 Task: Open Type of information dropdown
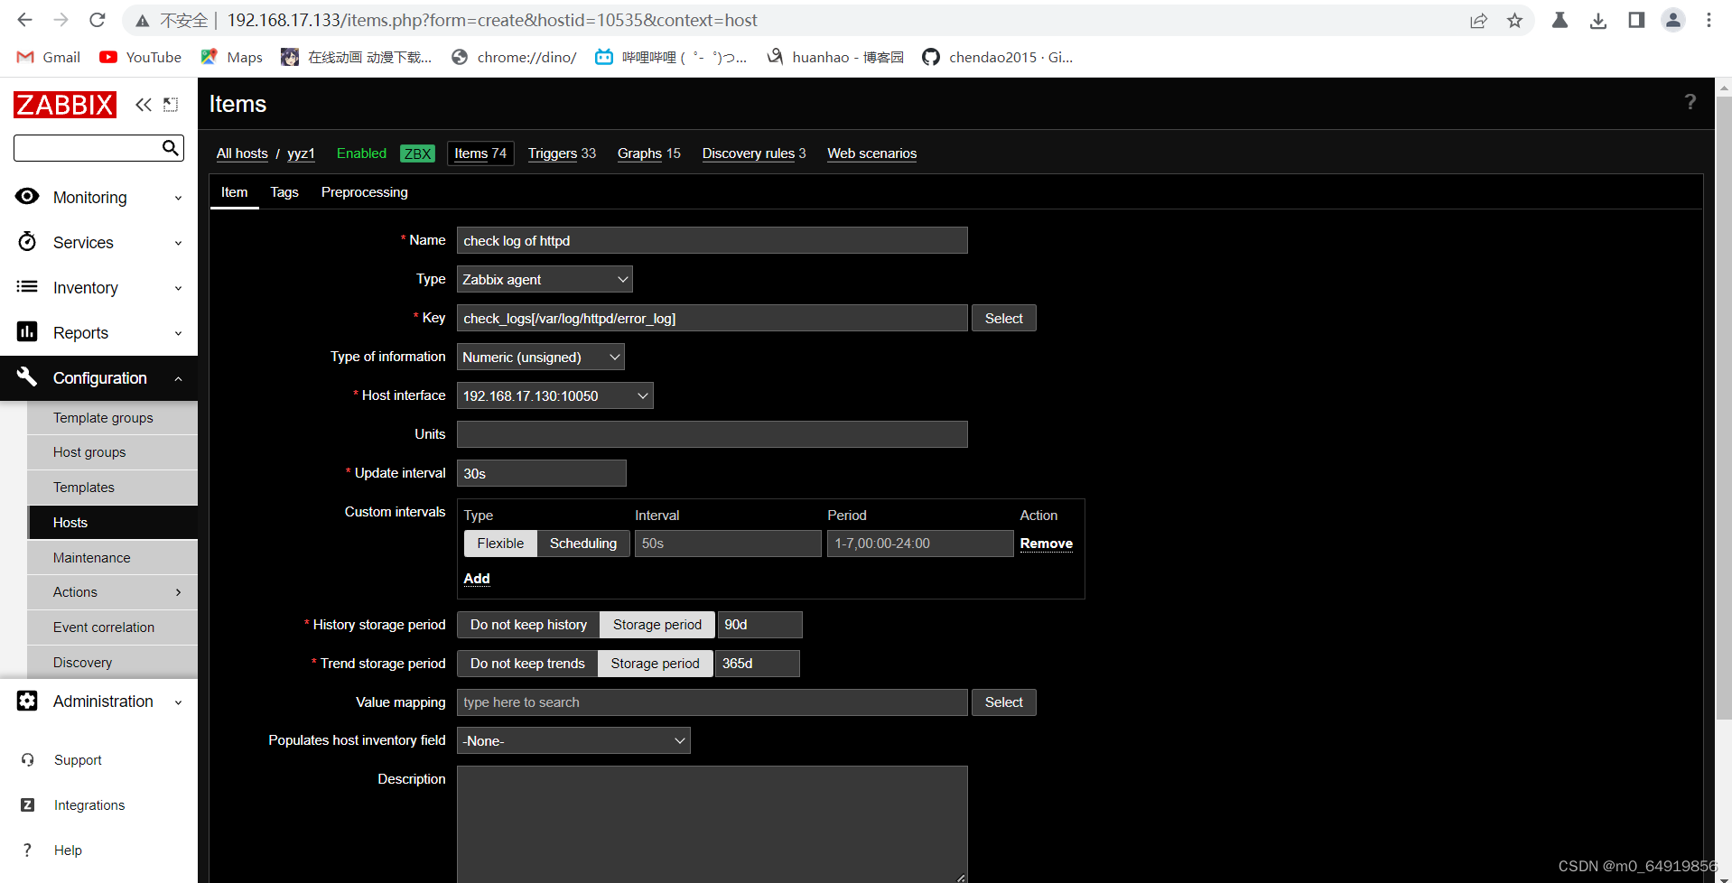point(541,358)
